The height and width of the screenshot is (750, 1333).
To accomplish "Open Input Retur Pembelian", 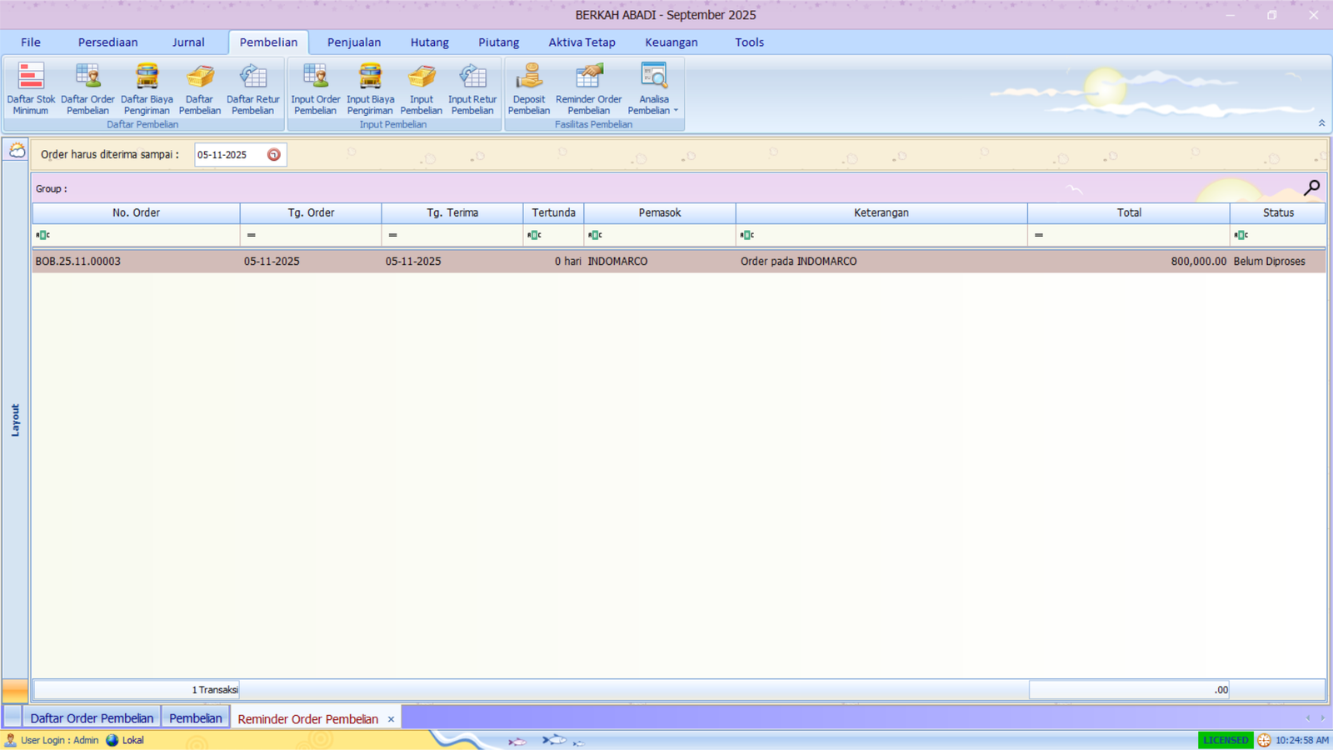I will coord(472,88).
